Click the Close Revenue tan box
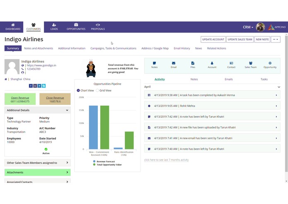 [55, 99]
